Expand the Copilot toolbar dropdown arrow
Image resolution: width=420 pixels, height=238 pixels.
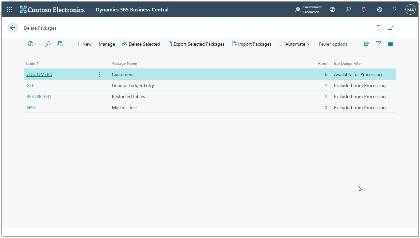click(x=36, y=44)
